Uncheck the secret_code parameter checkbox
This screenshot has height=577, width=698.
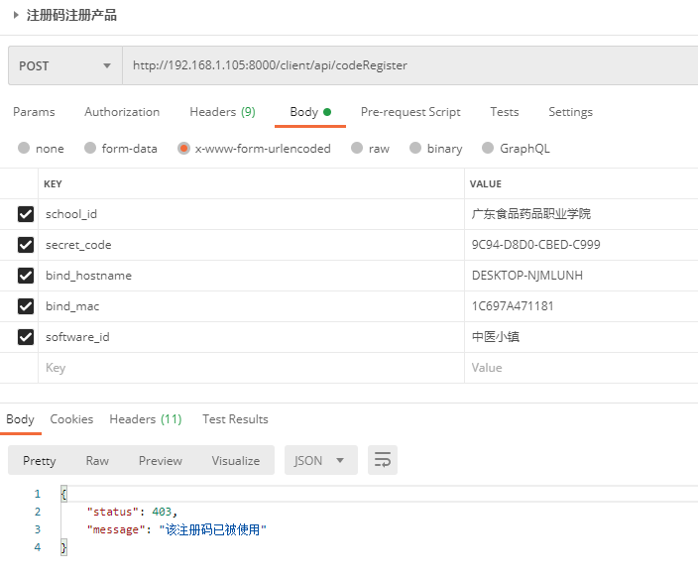click(26, 245)
